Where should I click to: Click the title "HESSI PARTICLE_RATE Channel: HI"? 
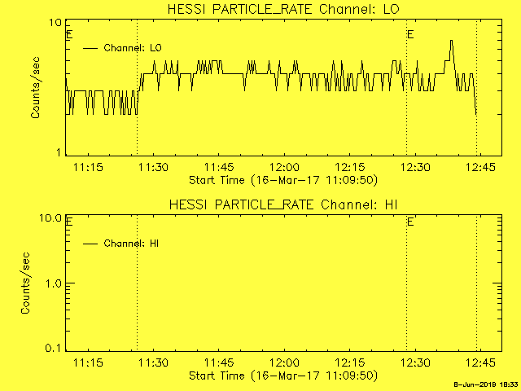[x=283, y=204]
